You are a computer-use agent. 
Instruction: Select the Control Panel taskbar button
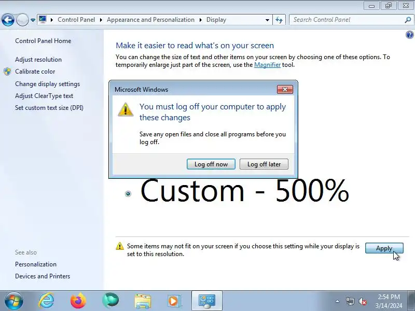tap(207, 301)
